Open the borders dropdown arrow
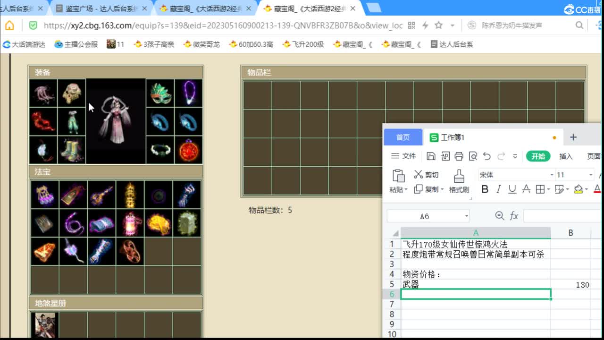This screenshot has height=340, width=604. pyautogui.click(x=548, y=189)
